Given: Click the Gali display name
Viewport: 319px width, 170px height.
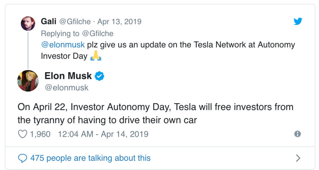Looking at the screenshot, I should [x=48, y=21].
